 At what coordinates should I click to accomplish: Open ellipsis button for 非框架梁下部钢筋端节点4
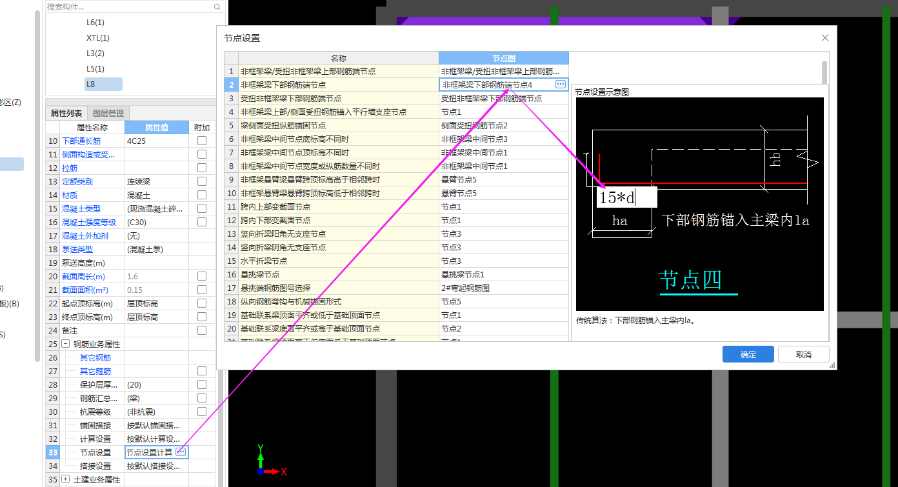tap(561, 84)
